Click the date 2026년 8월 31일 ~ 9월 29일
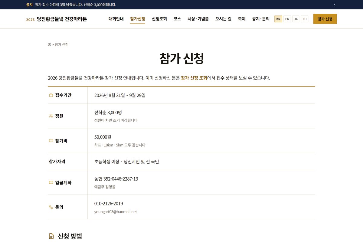Screen dimensions: 363x242 120,95
